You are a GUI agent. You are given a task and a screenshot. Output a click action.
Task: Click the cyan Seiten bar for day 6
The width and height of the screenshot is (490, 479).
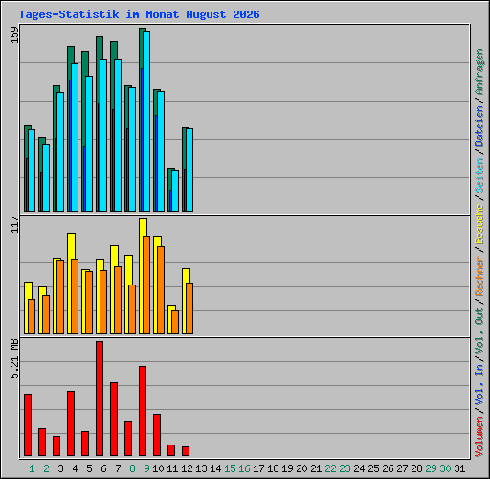click(103, 135)
